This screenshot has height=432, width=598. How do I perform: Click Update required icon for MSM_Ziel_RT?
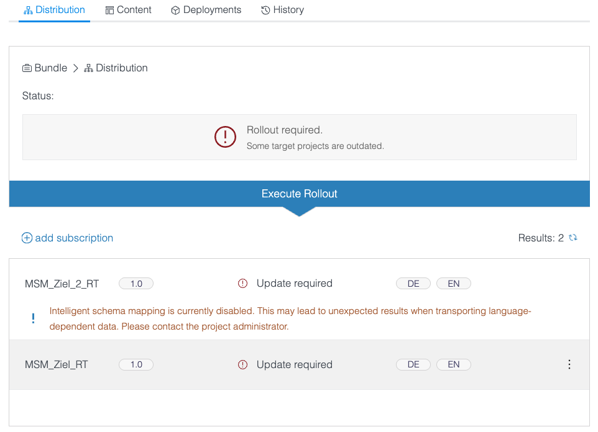[x=243, y=365]
